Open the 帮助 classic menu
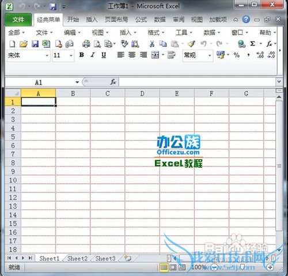This screenshot has height=276, width=288. click(268, 33)
